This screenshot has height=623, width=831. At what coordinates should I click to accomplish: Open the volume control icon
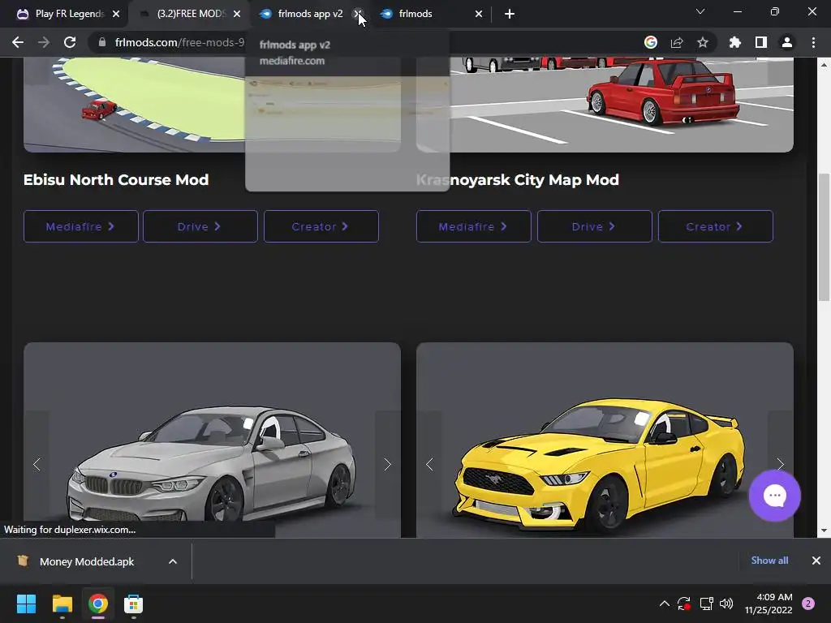click(x=726, y=604)
